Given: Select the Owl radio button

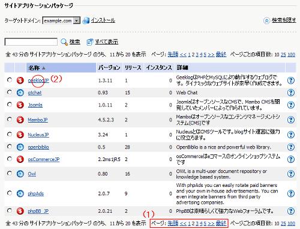Looking at the screenshot, I should click(10, 173).
